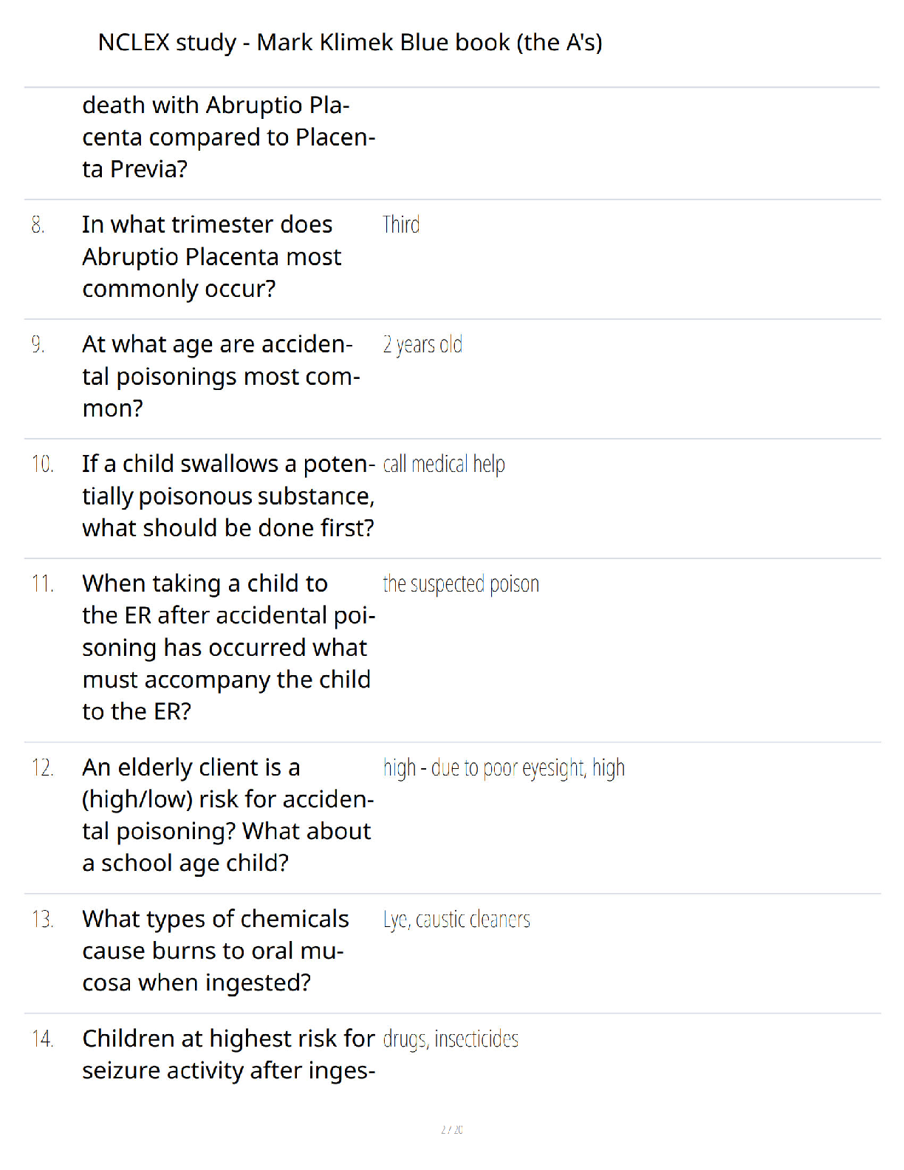Select question 8 about Abruptio Placenta trimester
Image resolution: width=904 pixels, height=1170 pixels.
click(x=211, y=256)
